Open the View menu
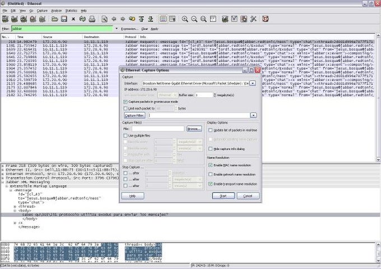The height and width of the screenshot is (269, 381). (22, 11)
